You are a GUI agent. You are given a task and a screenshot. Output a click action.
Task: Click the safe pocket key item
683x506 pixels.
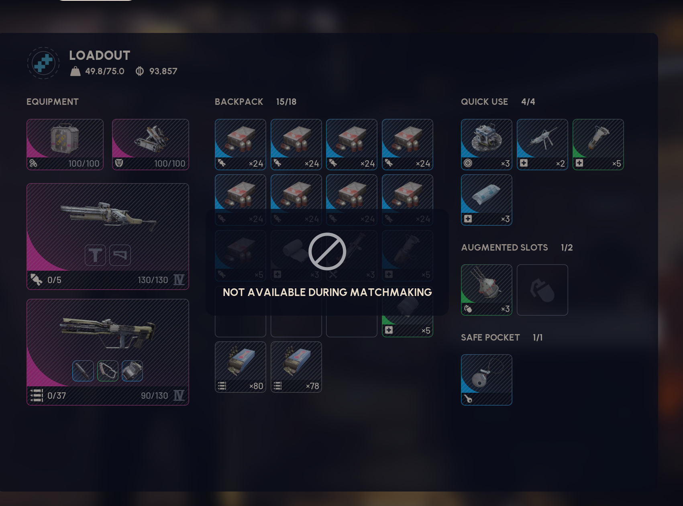pyautogui.click(x=487, y=380)
